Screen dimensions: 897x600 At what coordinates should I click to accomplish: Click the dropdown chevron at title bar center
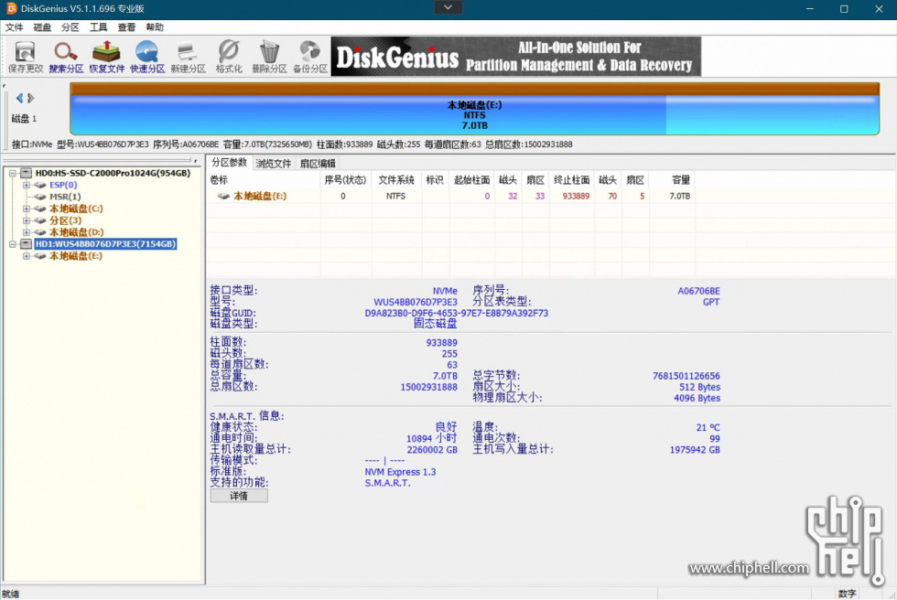(448, 7)
